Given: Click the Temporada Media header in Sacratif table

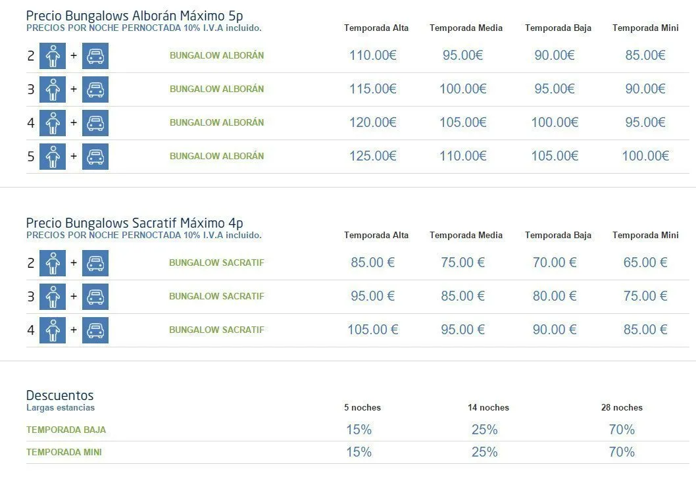Looking at the screenshot, I should [466, 236].
